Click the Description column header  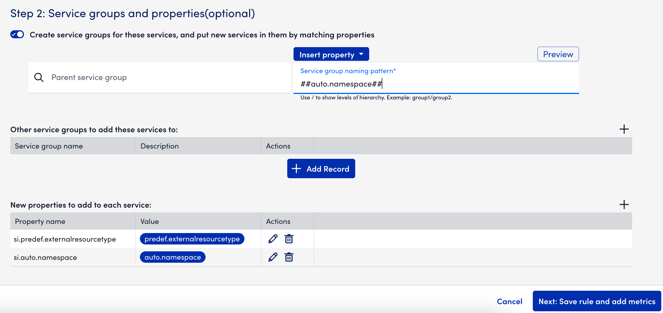(x=198, y=146)
